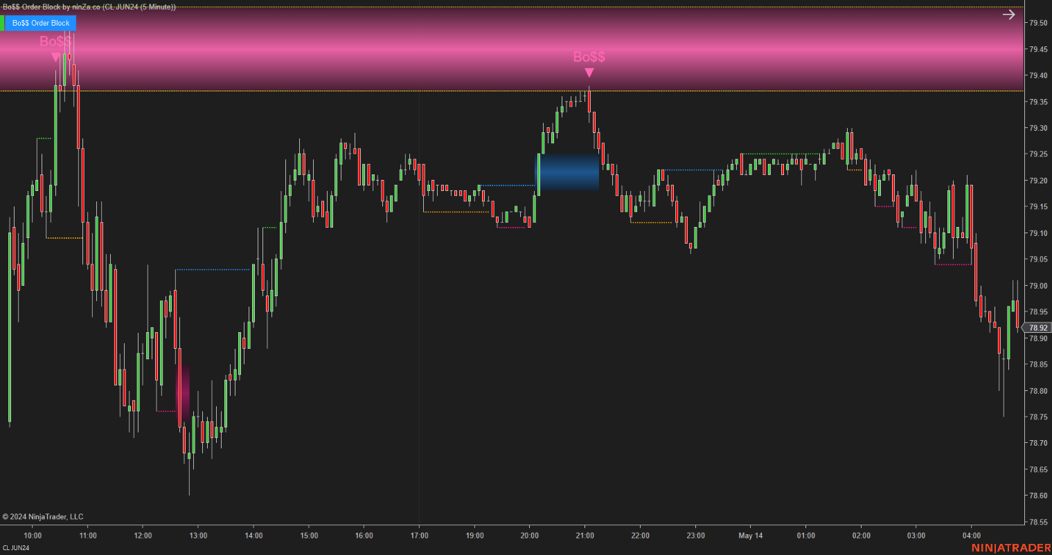Click the May 14 date divider label

pyautogui.click(x=750, y=535)
